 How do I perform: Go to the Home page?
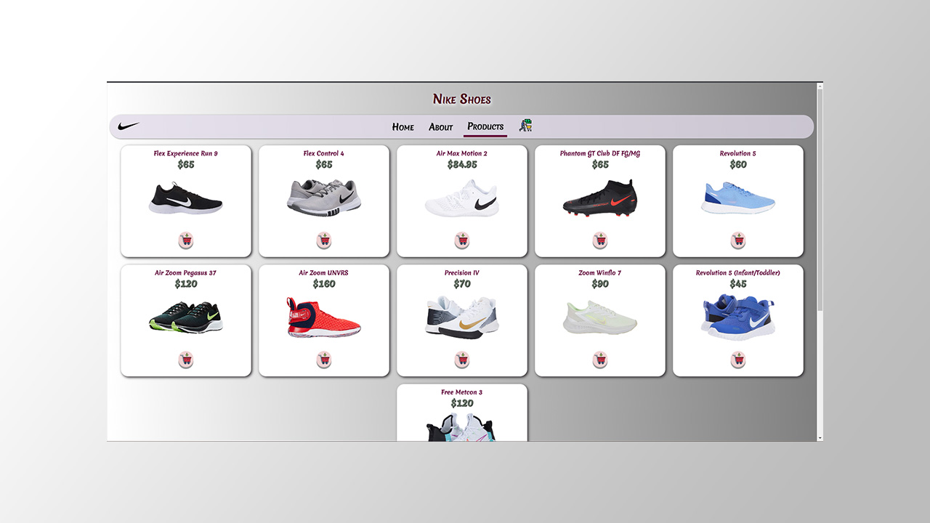[403, 127]
